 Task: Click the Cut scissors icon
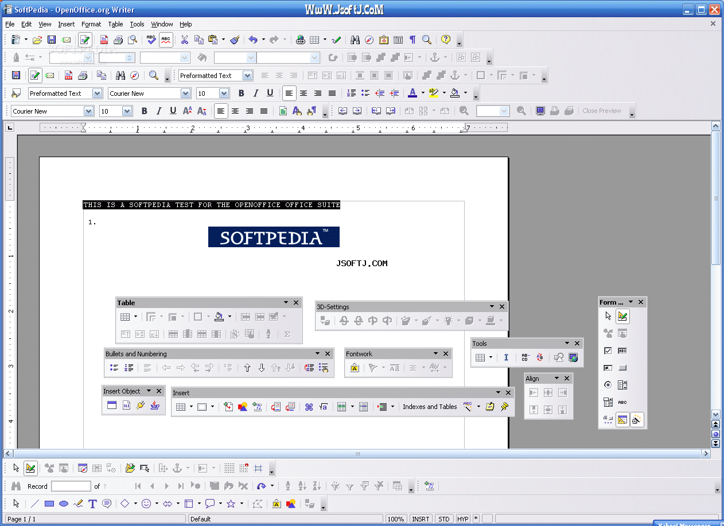pos(184,40)
